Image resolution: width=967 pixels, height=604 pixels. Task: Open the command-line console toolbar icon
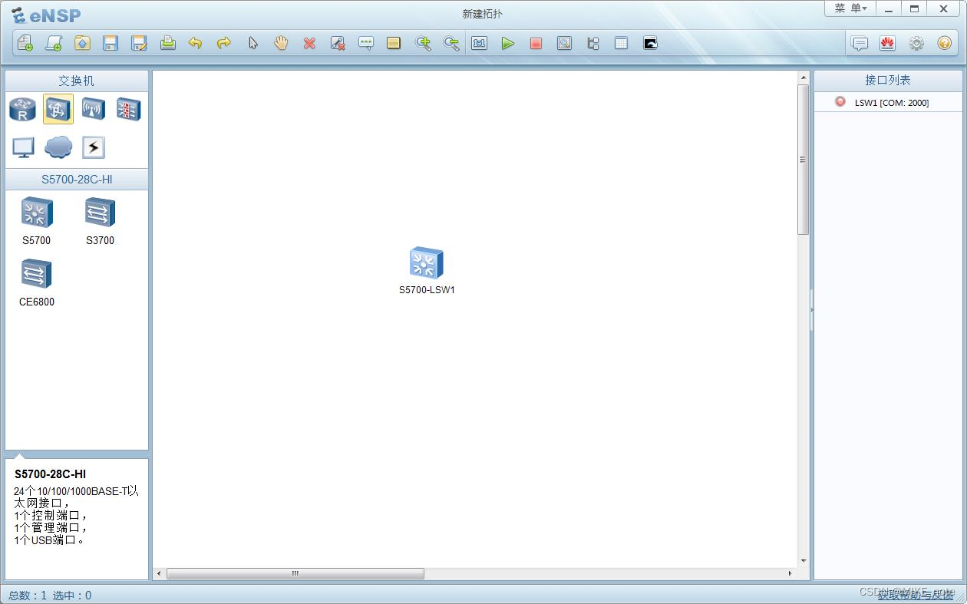click(650, 43)
